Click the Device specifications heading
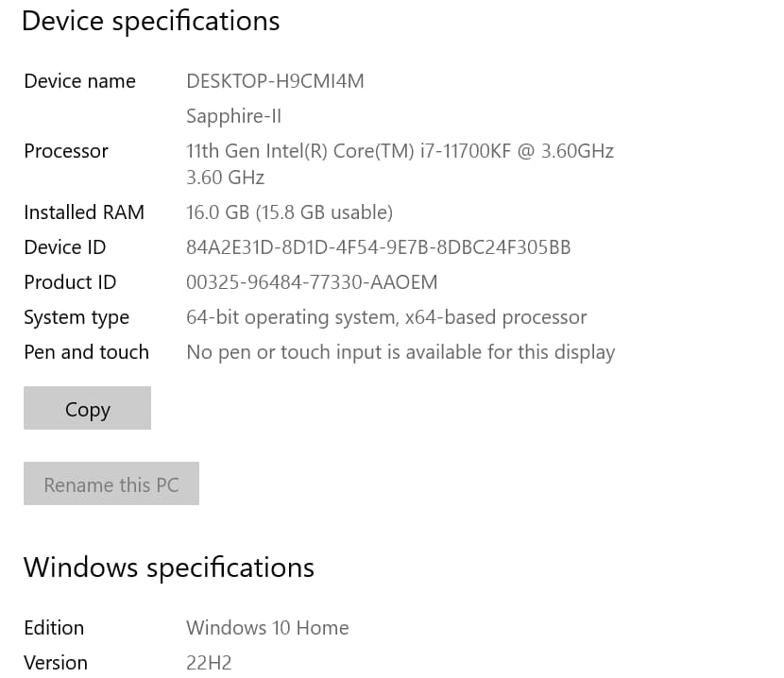This screenshot has width=784, height=678. click(150, 21)
